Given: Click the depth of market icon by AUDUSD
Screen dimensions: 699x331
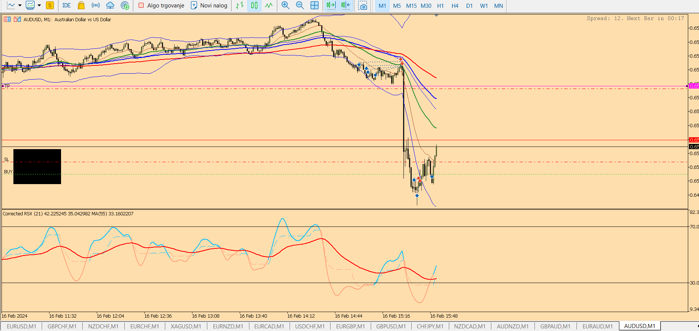Looking at the screenshot, I should [17, 19].
